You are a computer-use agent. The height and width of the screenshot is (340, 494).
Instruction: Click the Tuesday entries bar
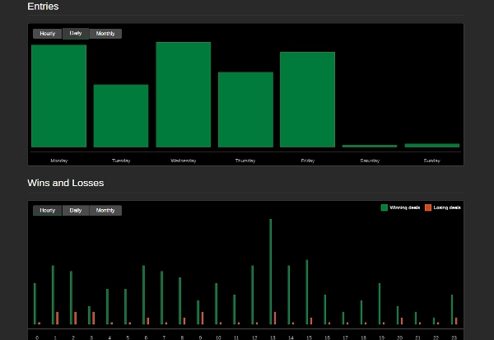pos(121,115)
